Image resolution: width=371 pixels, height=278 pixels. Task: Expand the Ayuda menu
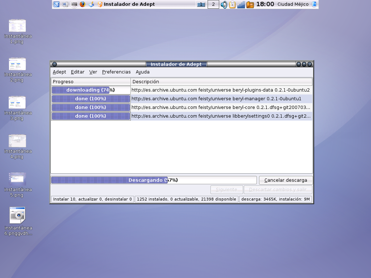(143, 72)
